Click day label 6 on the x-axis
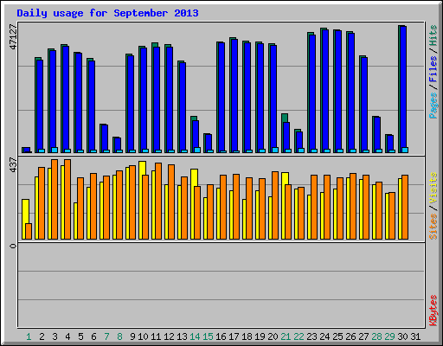The width and height of the screenshot is (443, 346). [93, 336]
